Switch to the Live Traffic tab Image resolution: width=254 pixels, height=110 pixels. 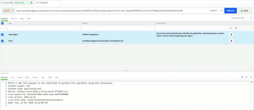17,3
